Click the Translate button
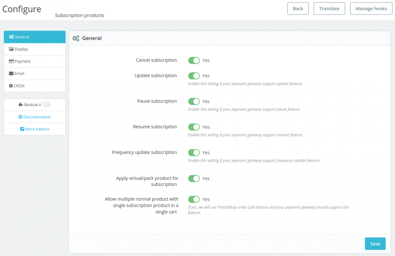 point(329,9)
